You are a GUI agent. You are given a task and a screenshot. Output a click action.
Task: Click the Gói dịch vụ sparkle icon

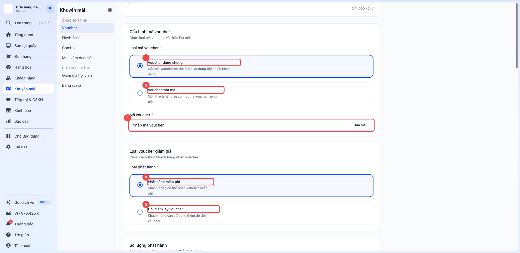coord(8,202)
